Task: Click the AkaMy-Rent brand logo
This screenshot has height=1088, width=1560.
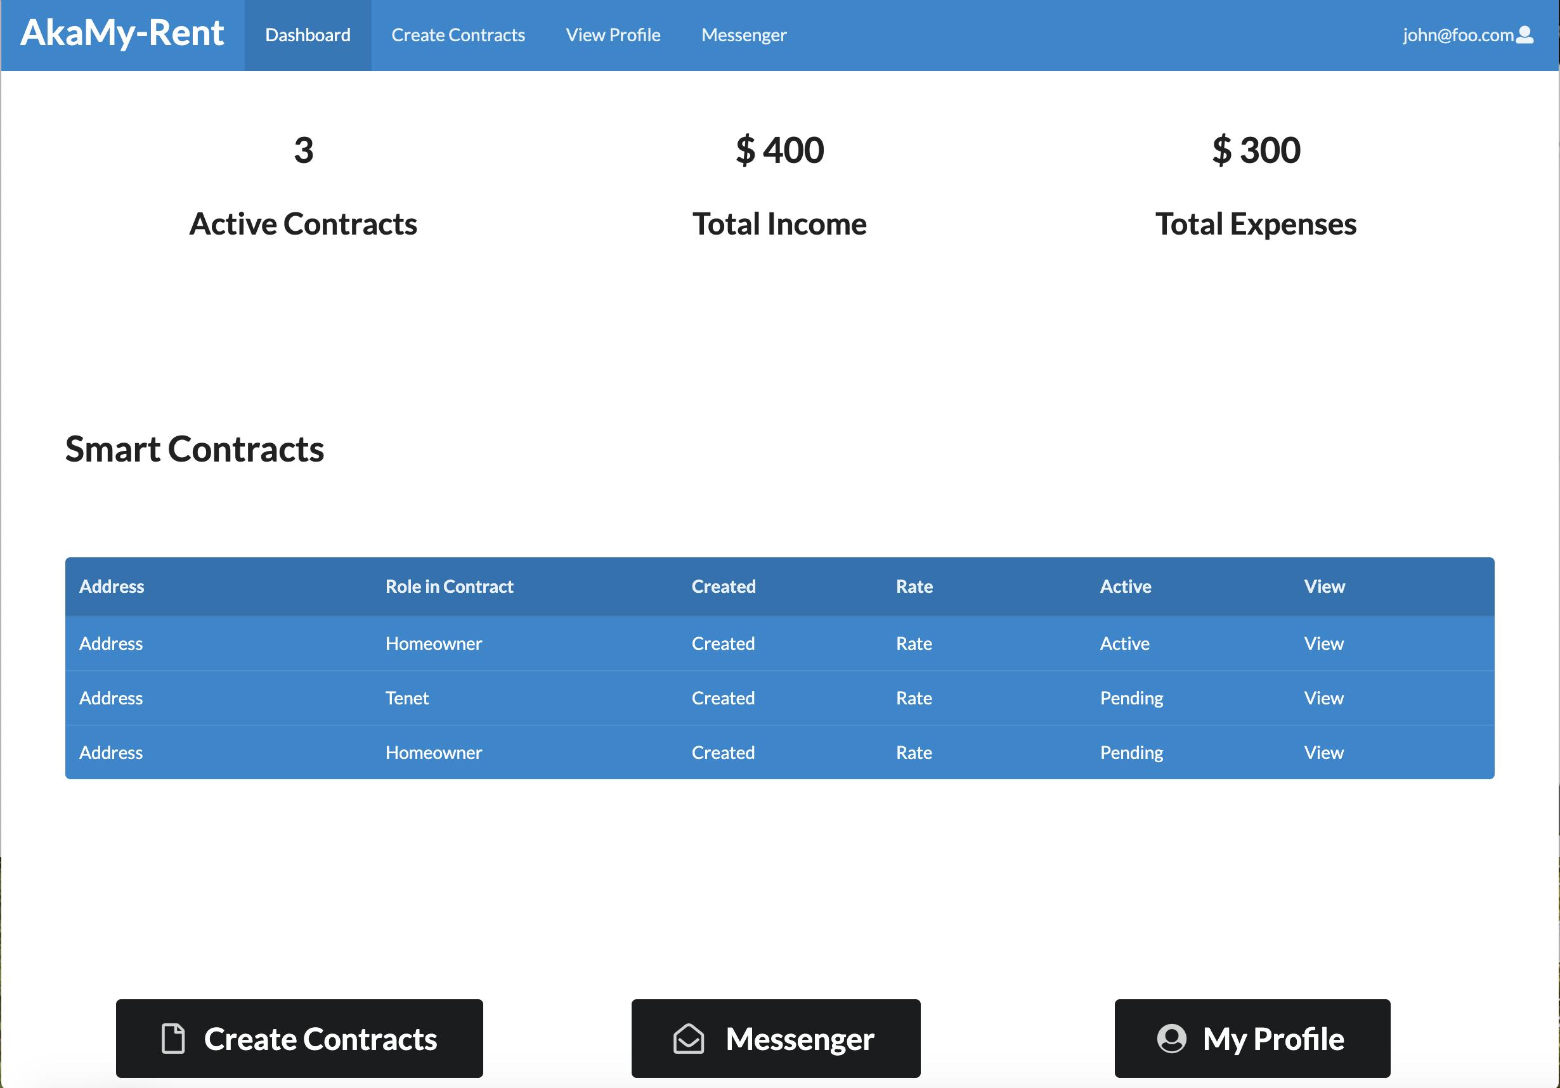Action: [x=122, y=32]
